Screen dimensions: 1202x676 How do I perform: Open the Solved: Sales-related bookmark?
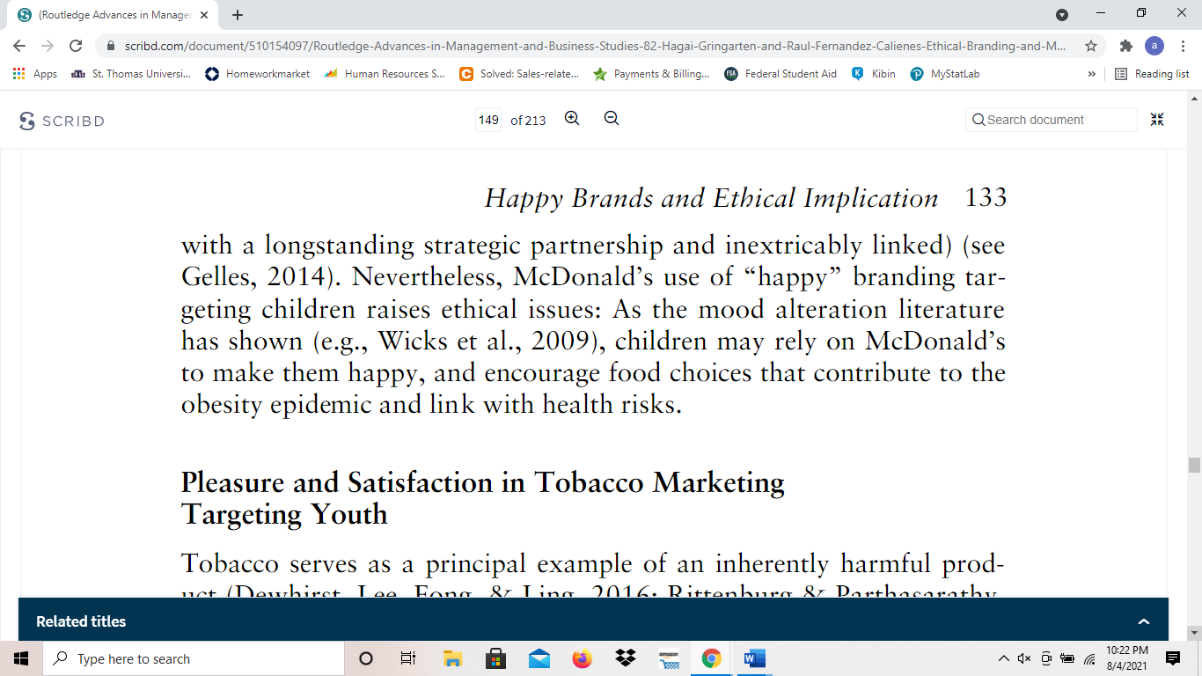click(x=519, y=74)
